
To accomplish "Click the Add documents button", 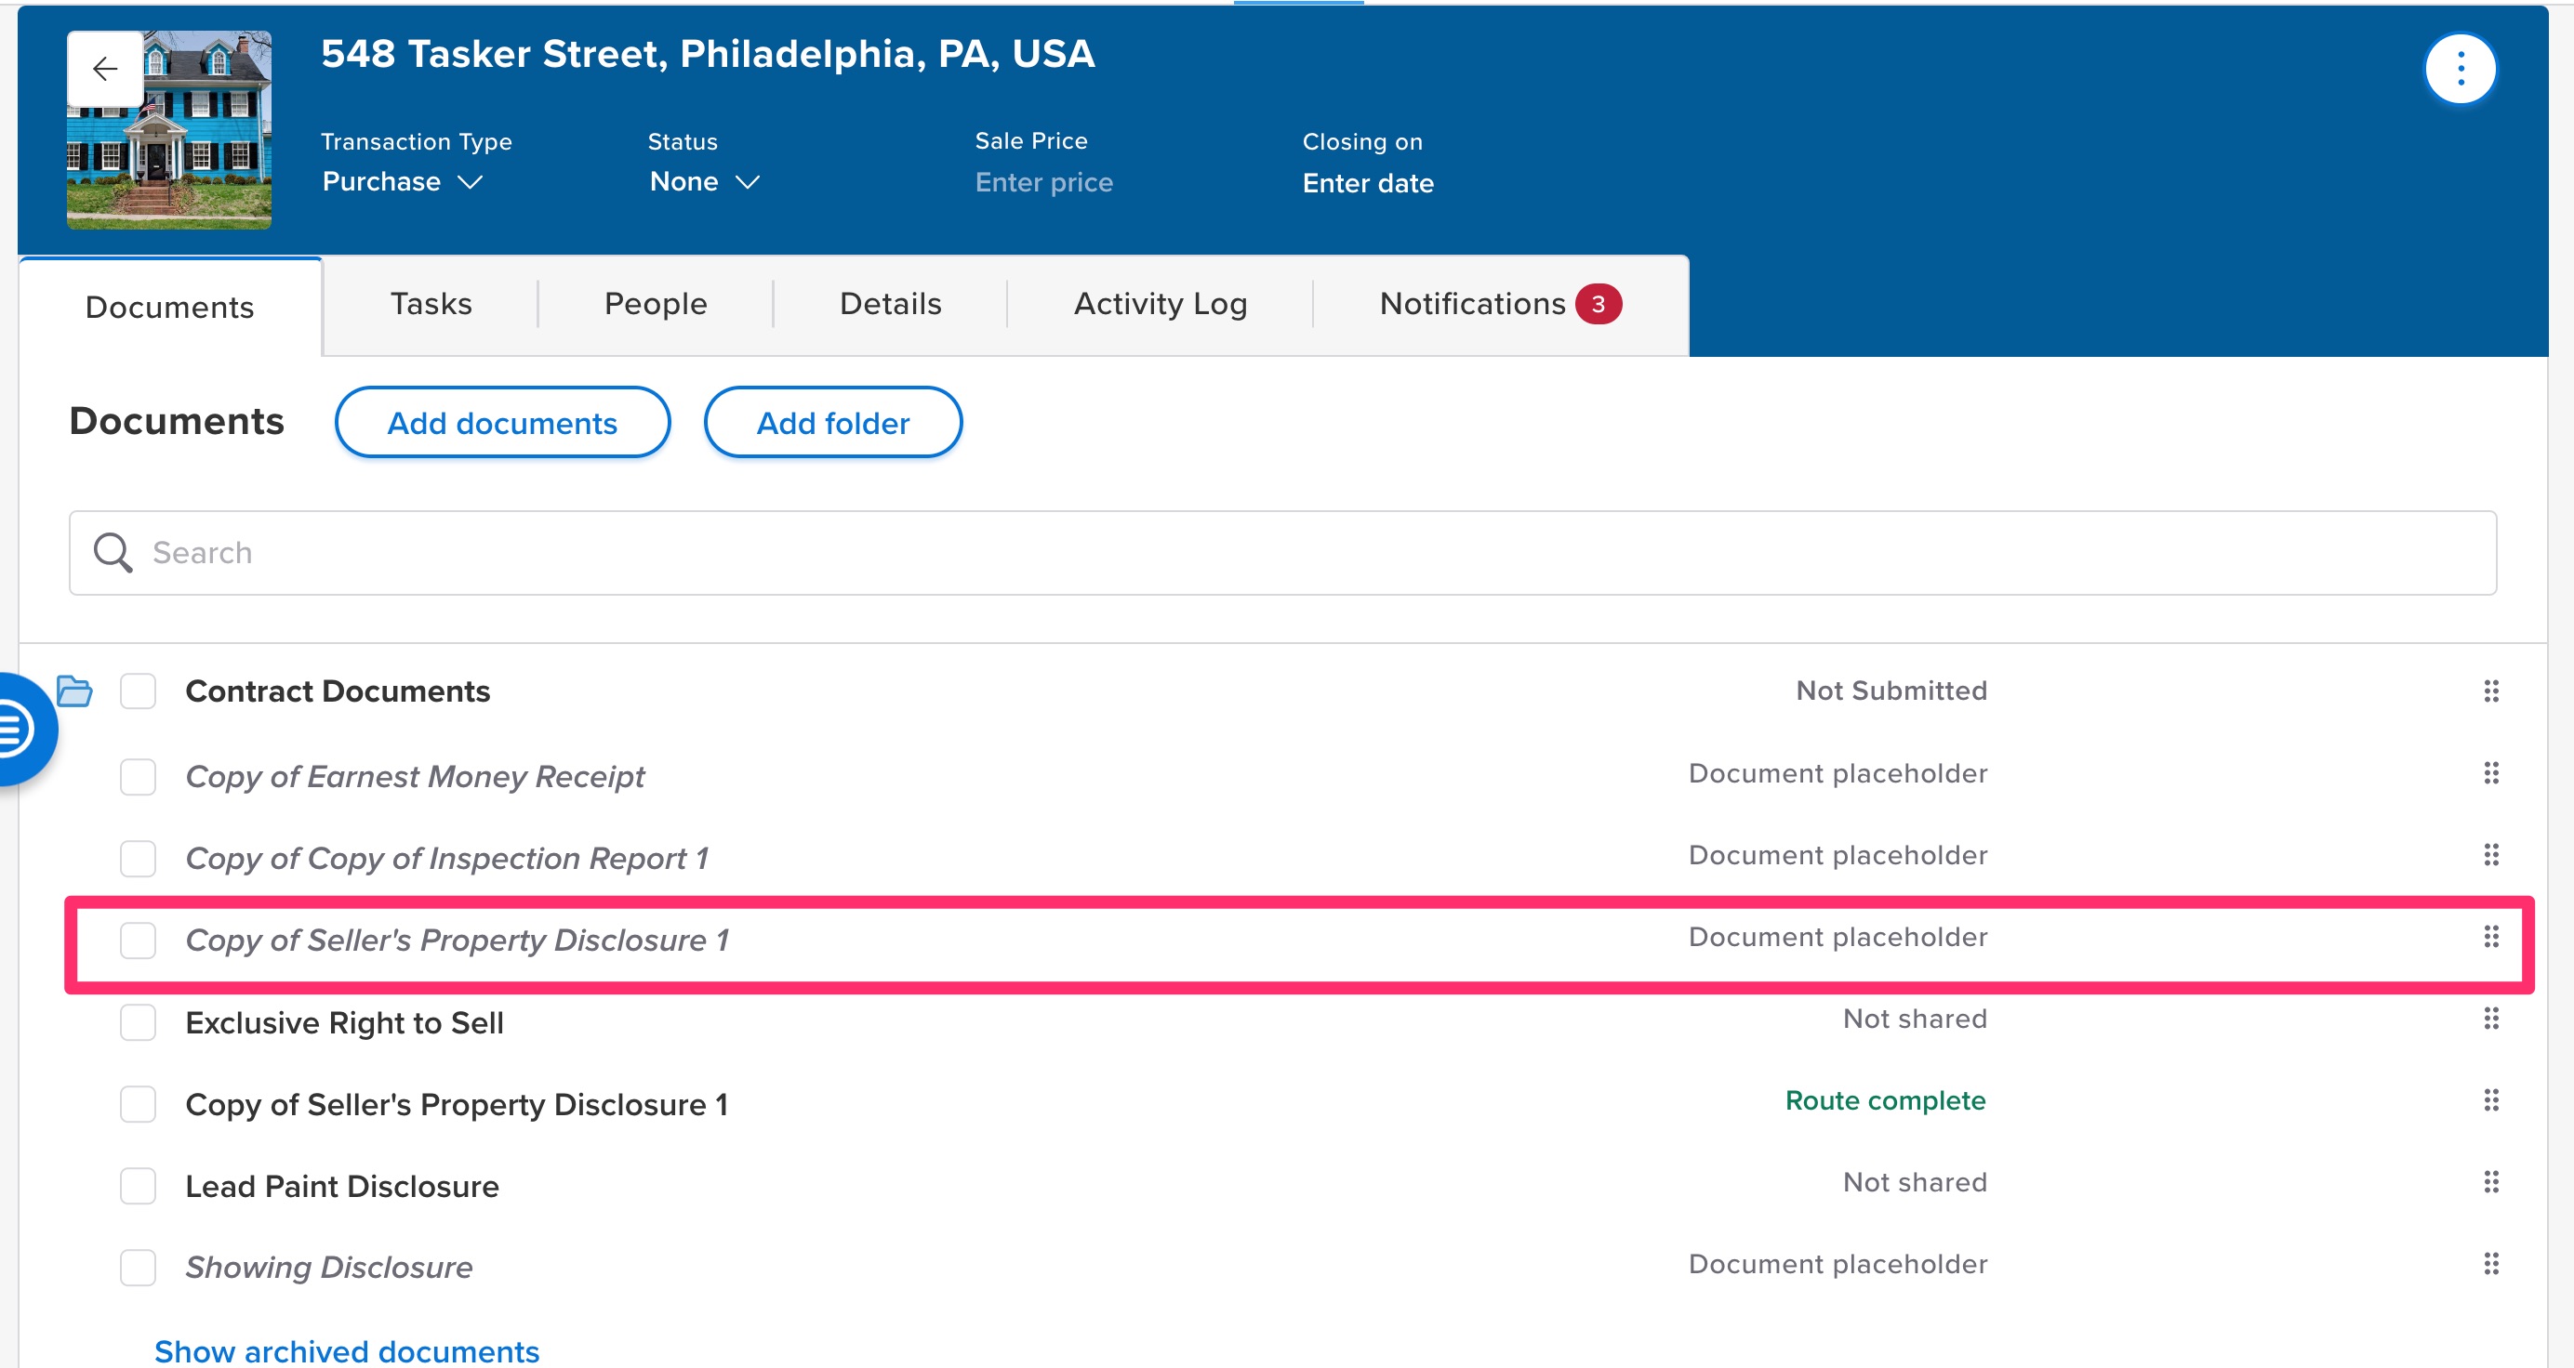I will (x=501, y=424).
